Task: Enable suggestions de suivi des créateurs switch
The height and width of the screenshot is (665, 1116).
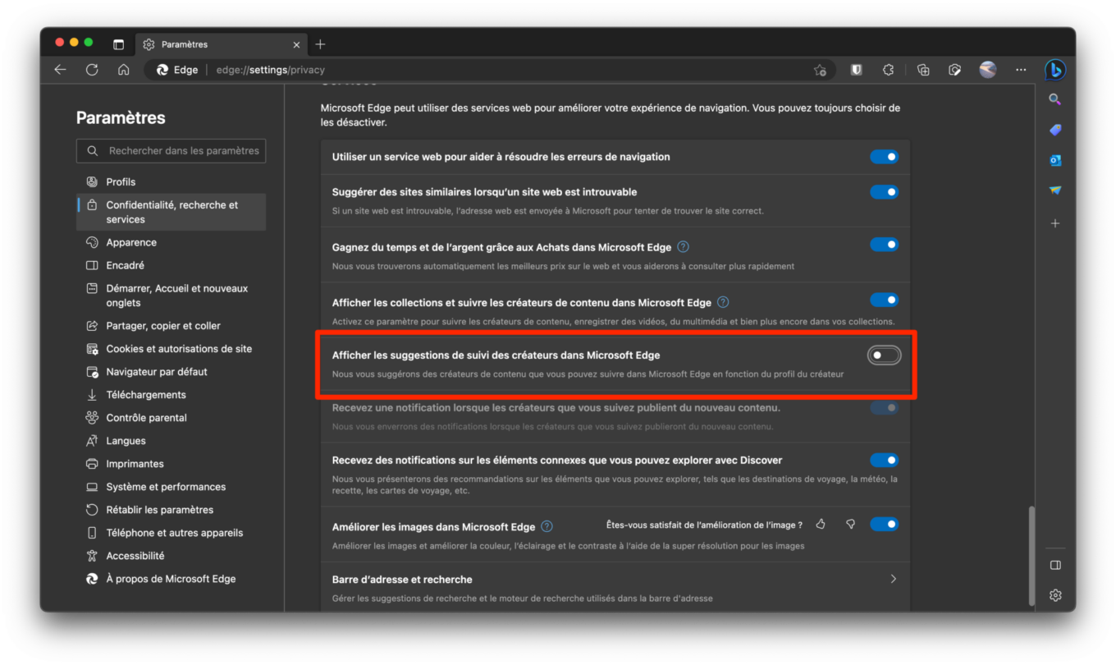Action: click(884, 355)
